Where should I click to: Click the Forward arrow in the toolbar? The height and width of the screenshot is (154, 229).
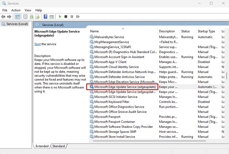[10, 16]
